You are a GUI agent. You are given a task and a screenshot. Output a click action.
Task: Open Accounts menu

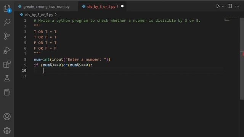7,117
